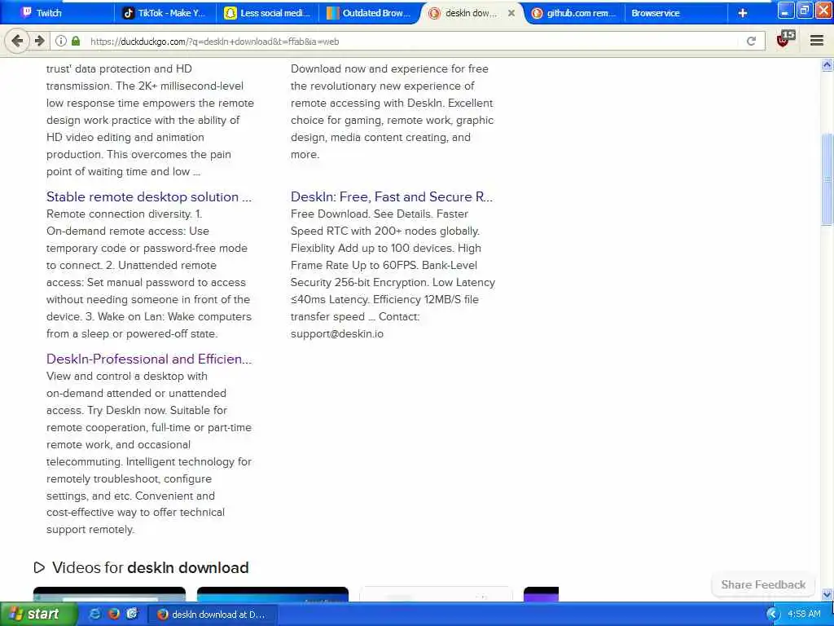Reload the page with the refresh icon
This screenshot has height=626, width=834.
[x=751, y=41]
